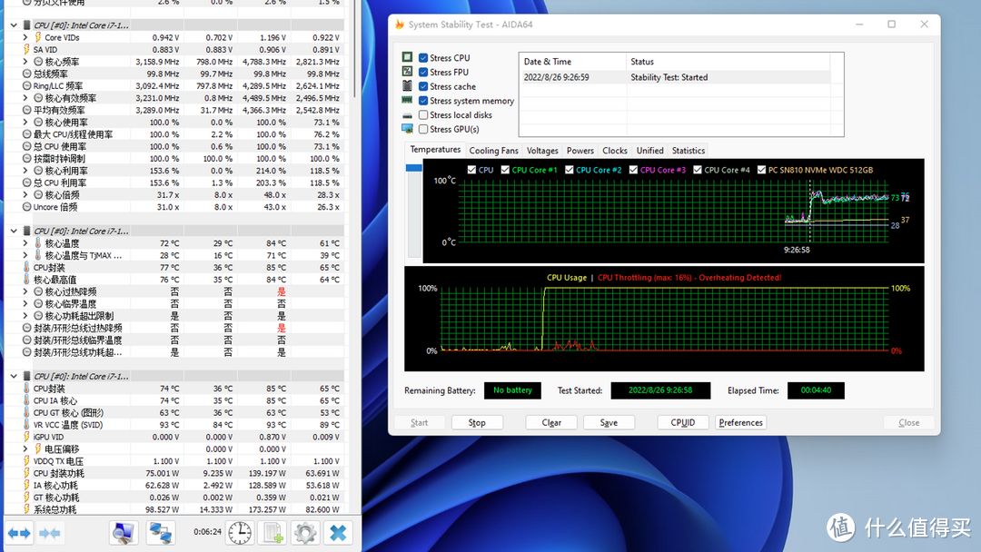The width and height of the screenshot is (981, 552).
Task: Click the networked computers remote icon
Action: (x=161, y=533)
